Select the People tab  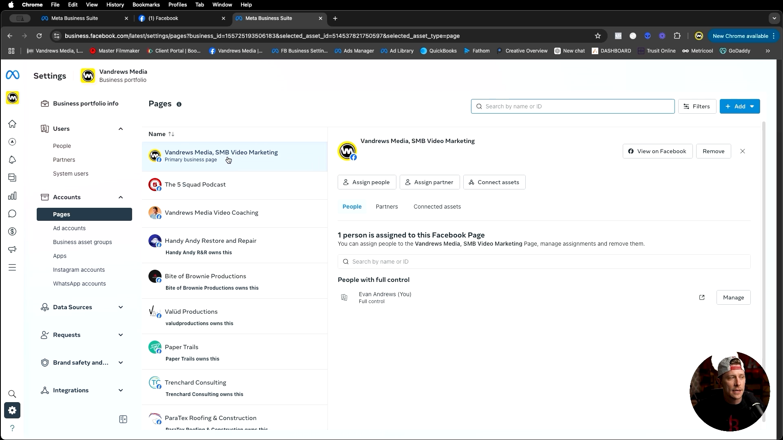[x=352, y=207]
